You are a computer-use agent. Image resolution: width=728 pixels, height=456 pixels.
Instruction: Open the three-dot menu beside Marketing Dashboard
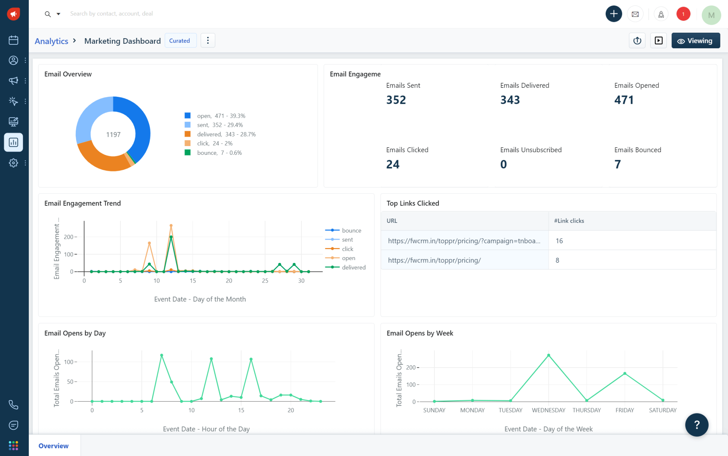pos(208,40)
